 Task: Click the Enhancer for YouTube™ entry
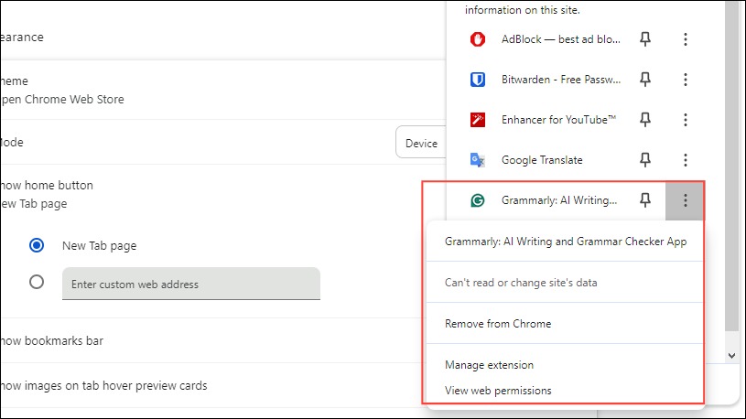(x=558, y=119)
